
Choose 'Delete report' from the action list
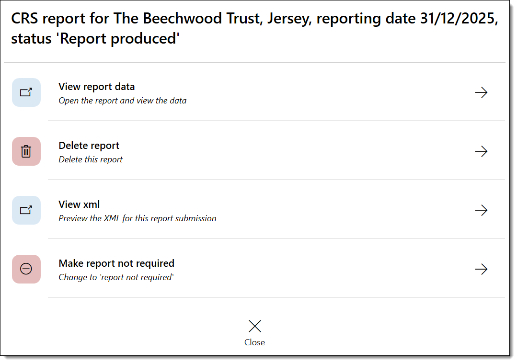(x=89, y=146)
